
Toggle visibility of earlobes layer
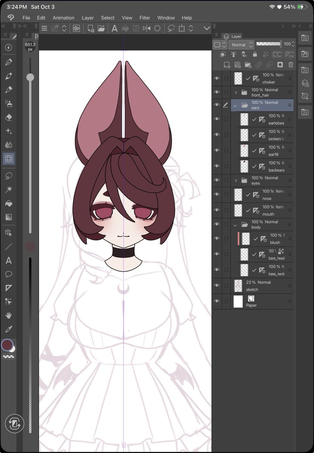tap(216, 119)
